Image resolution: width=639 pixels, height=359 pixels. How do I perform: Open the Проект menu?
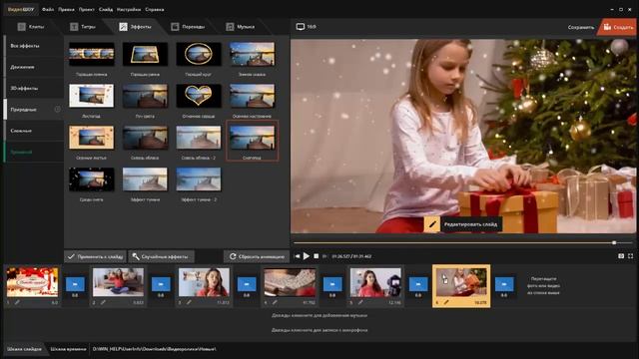(x=87, y=9)
